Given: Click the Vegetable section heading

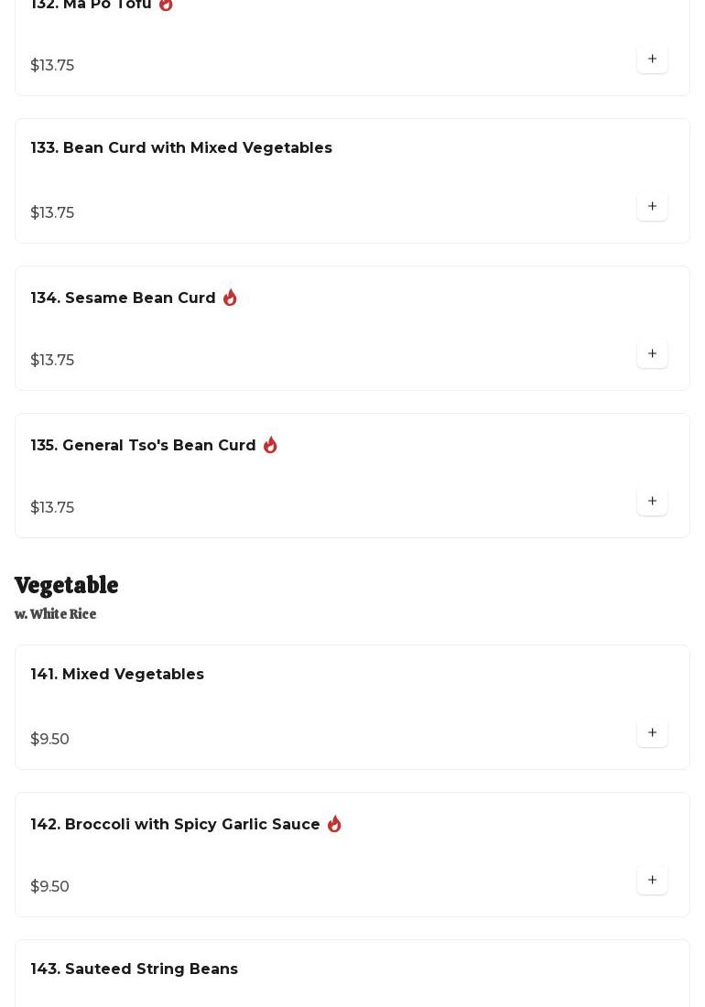Looking at the screenshot, I should [67, 585].
